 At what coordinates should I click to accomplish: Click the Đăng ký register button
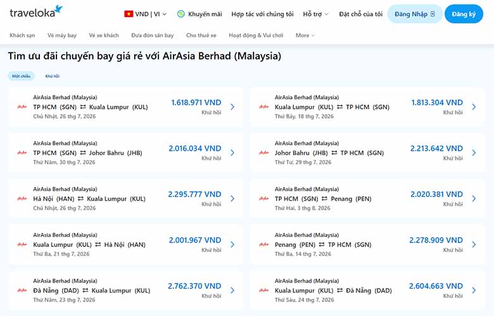(464, 14)
